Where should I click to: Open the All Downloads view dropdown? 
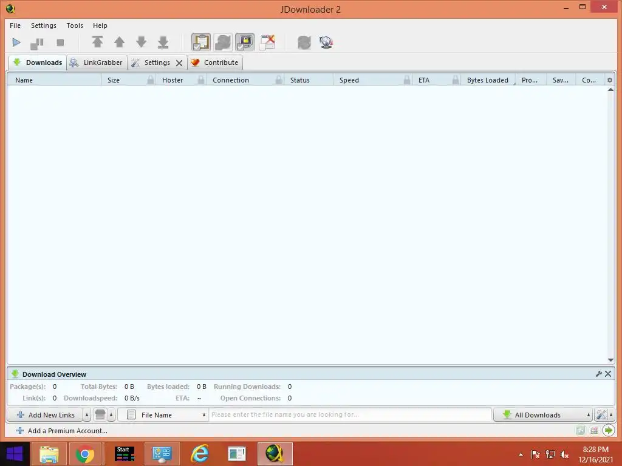(542, 415)
